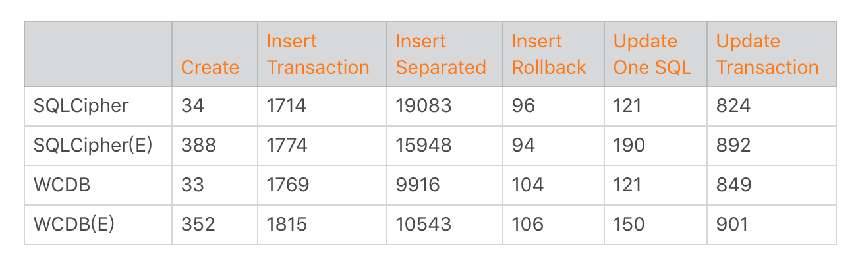The height and width of the screenshot is (265, 858).
Task: Click the Update One SQL header
Action: click(652, 54)
